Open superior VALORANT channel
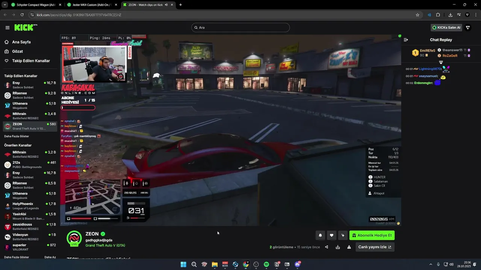The width and height of the screenshot is (481, 270). 30,247
